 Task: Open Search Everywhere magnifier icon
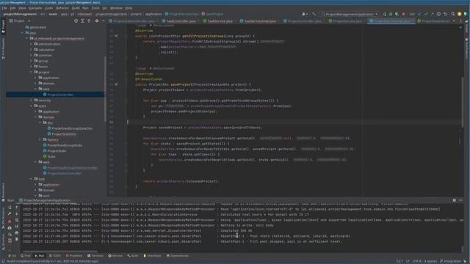[453, 14]
